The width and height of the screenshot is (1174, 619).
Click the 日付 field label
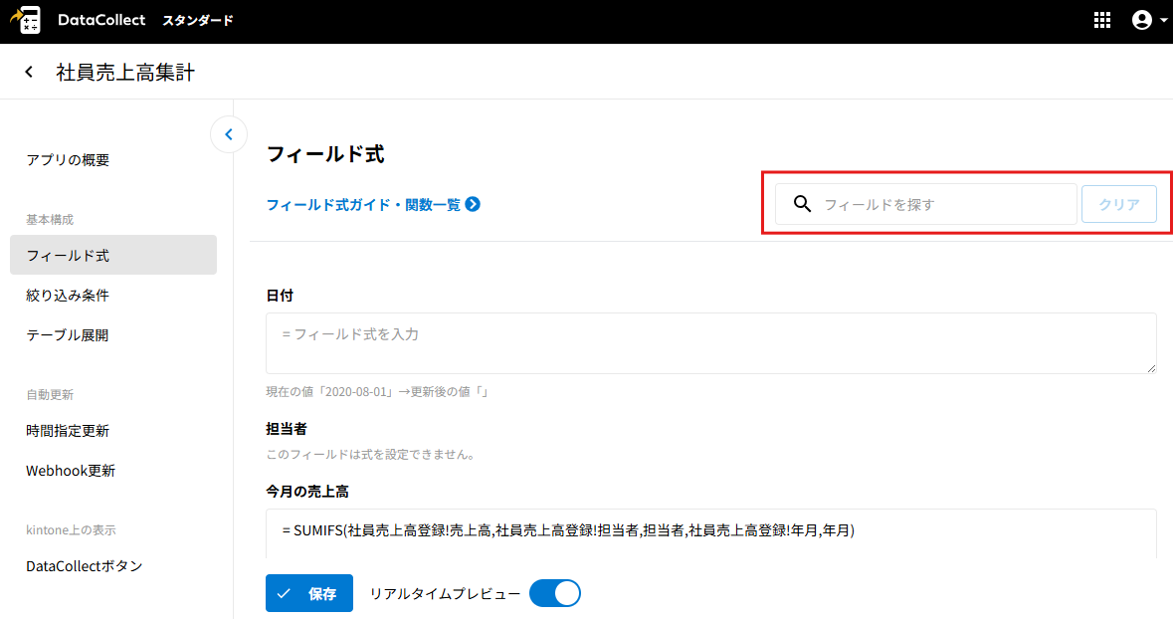tap(280, 296)
